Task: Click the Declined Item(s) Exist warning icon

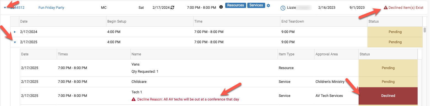Action: (385, 8)
